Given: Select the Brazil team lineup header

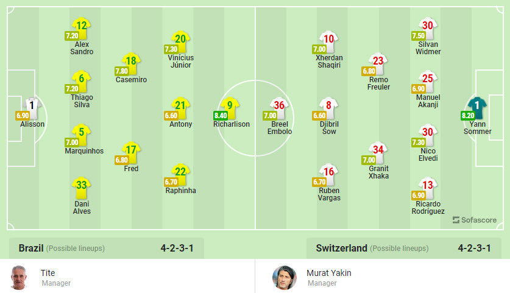Looking at the screenshot, I should click(x=31, y=248).
